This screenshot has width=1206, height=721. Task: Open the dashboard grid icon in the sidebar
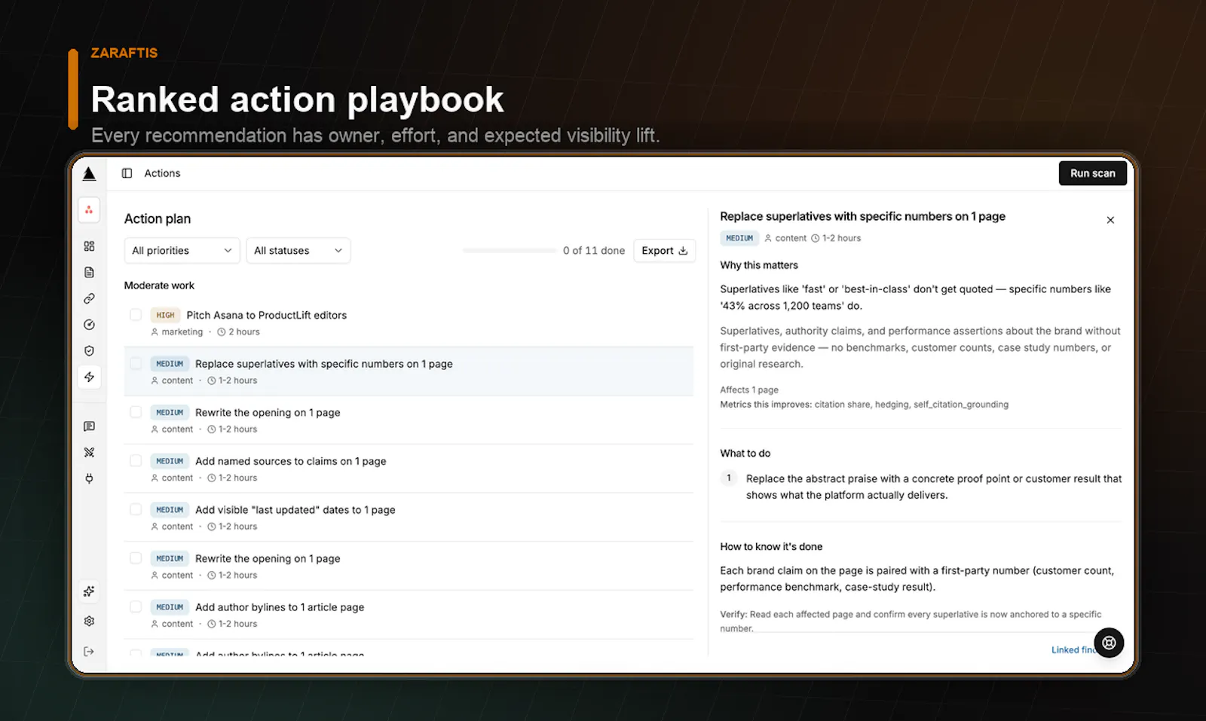pos(89,246)
